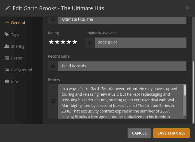Image resolution: width=195 pixels, height=142 pixels.
Task: Click the pencil edit icon in header
Action: tap(7, 8)
